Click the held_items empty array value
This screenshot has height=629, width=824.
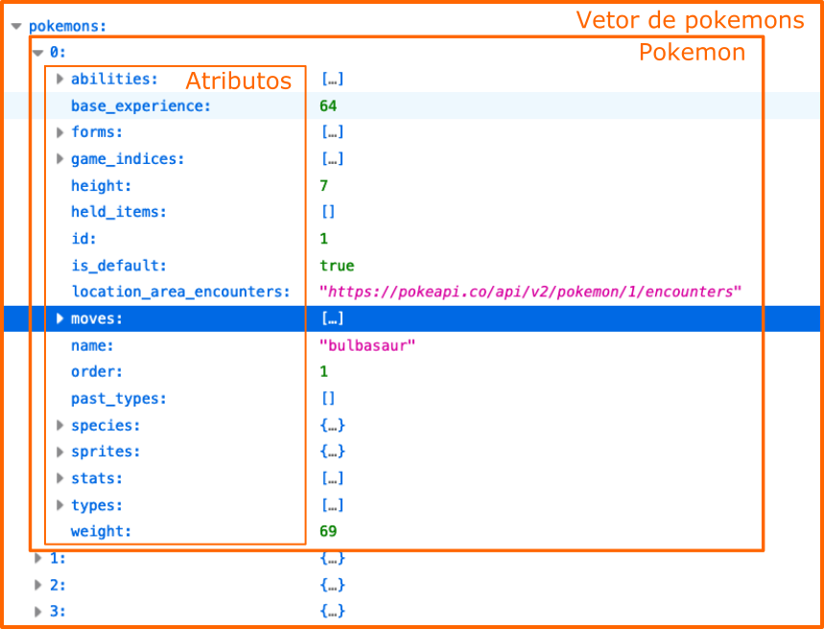[325, 212]
